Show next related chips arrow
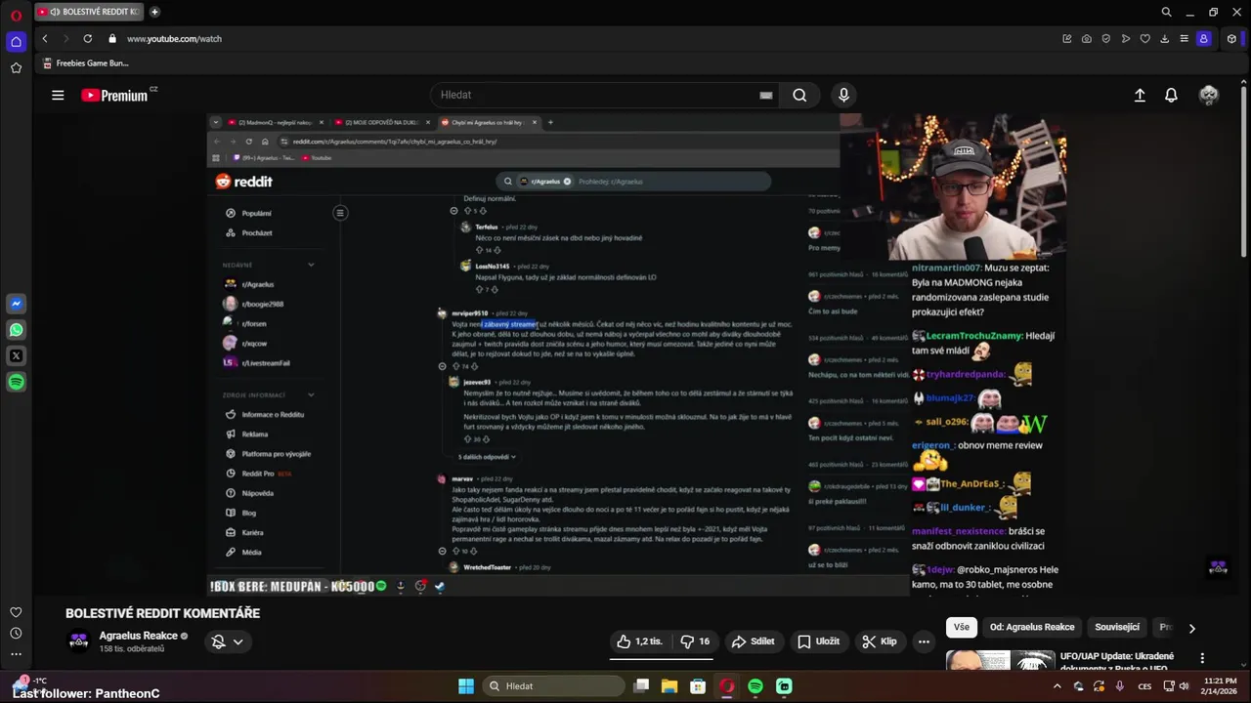Image resolution: width=1251 pixels, height=703 pixels. [x=1191, y=628]
